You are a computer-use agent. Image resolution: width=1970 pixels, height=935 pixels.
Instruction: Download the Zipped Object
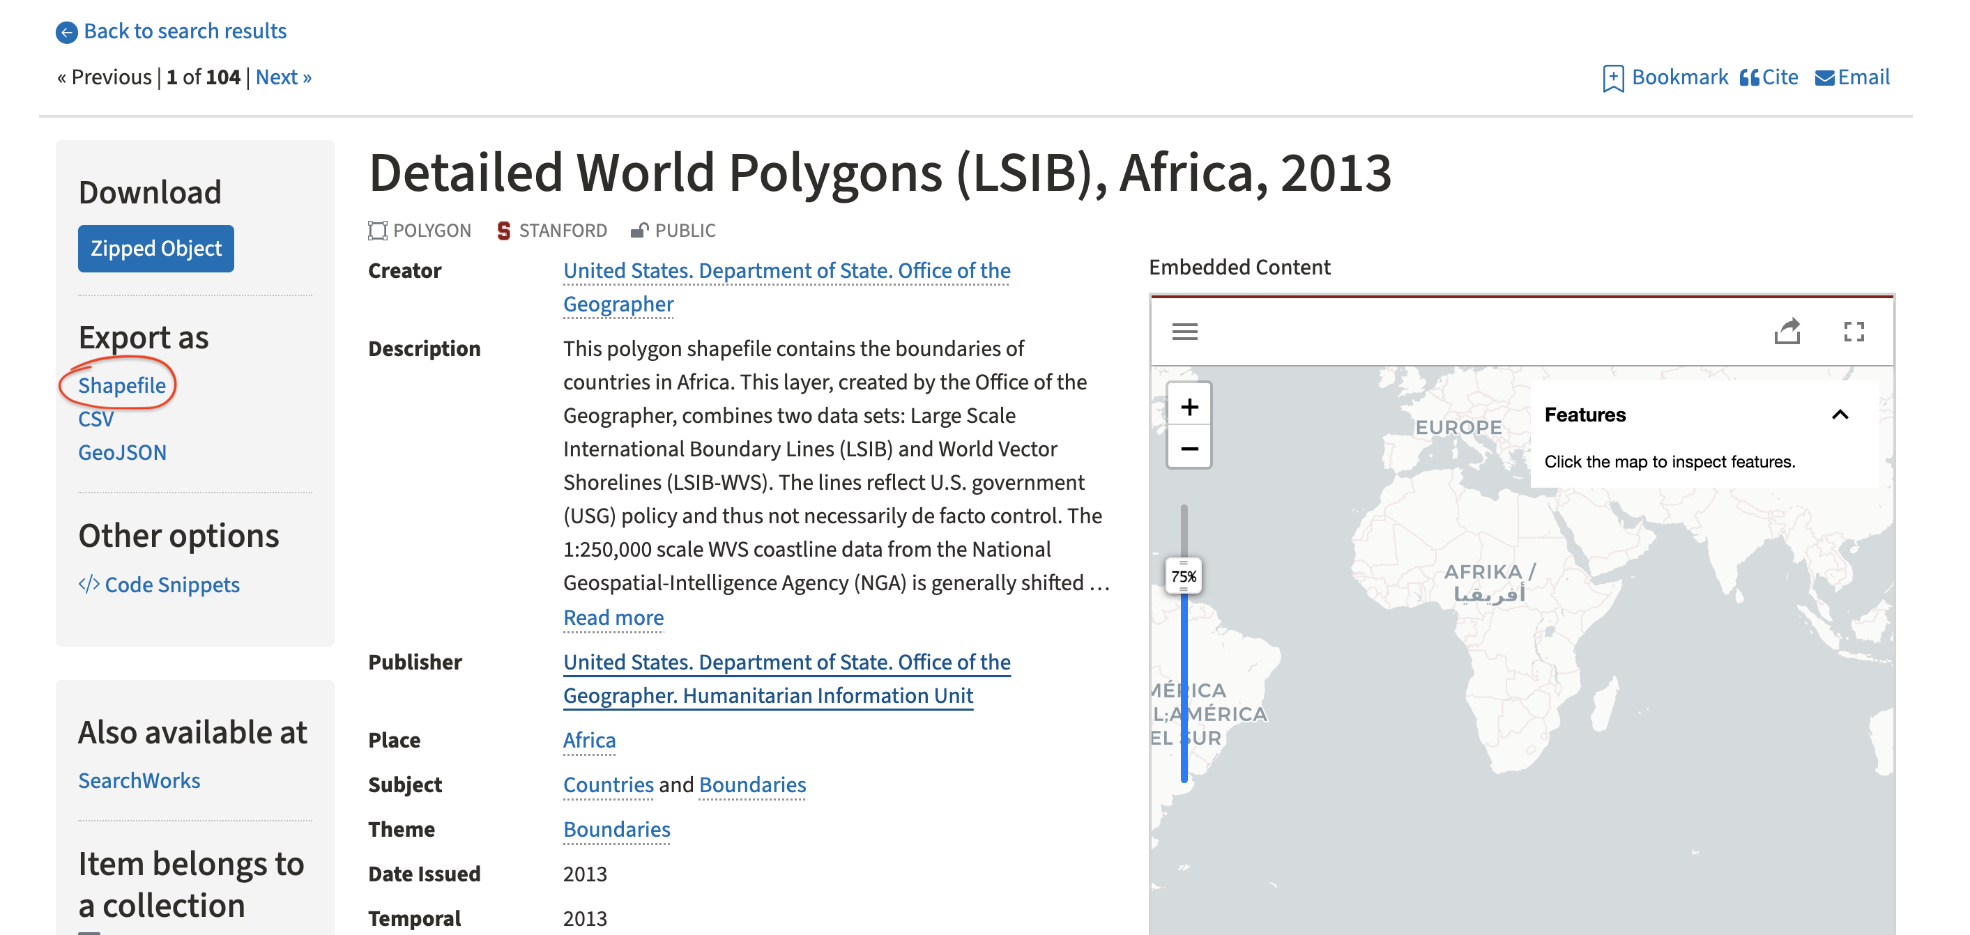(x=156, y=249)
